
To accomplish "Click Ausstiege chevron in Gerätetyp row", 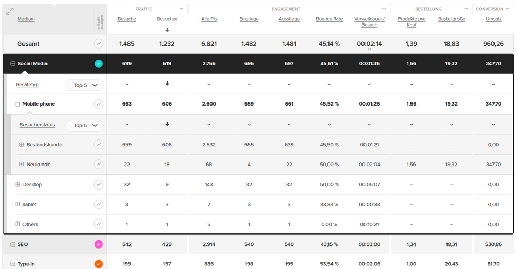I will click(289, 85).
